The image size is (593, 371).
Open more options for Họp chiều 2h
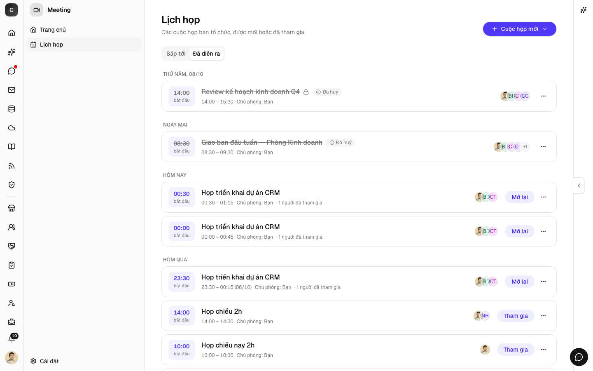click(x=543, y=316)
